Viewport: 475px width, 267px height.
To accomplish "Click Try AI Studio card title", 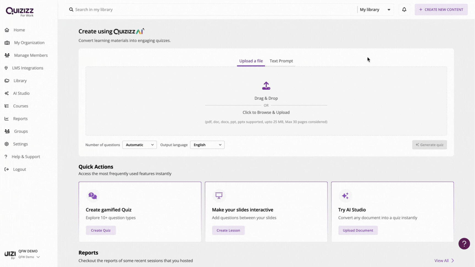I will point(352,210).
